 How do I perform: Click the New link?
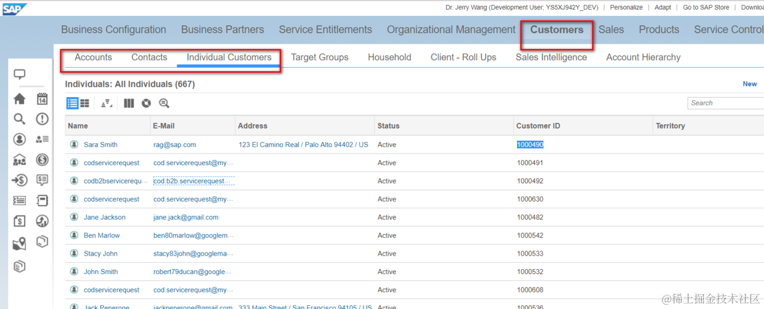[x=750, y=84]
